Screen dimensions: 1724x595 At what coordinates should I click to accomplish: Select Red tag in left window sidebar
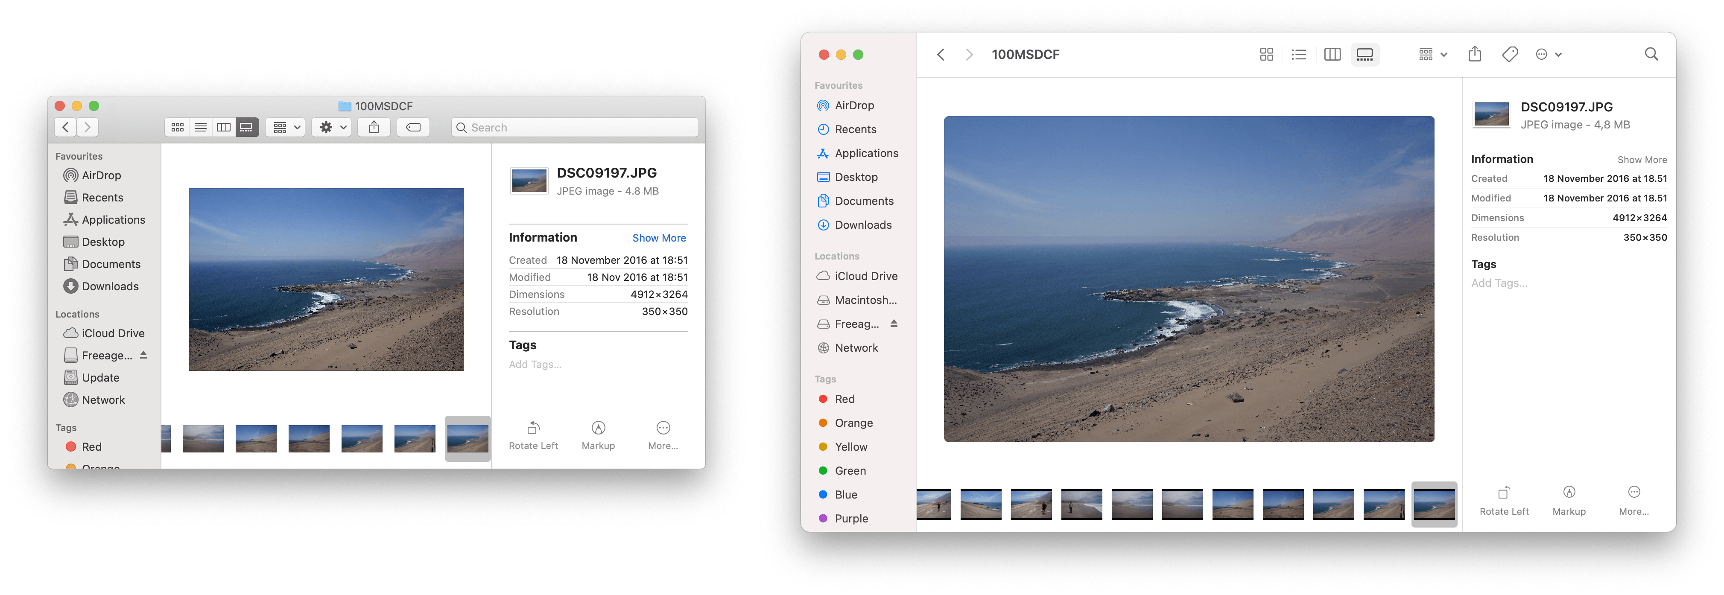pos(84,446)
